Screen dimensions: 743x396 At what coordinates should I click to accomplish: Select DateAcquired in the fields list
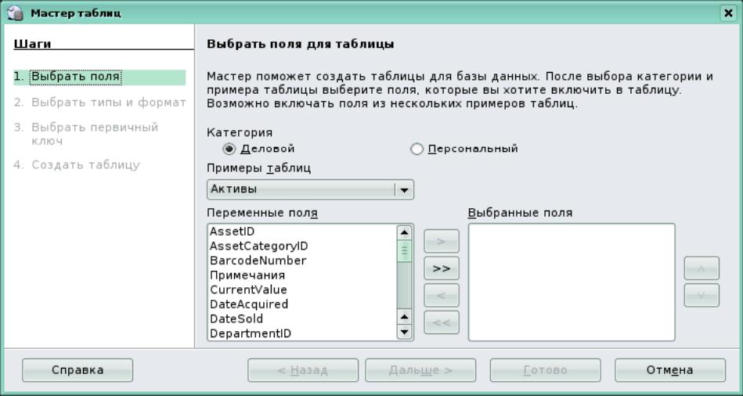[303, 304]
